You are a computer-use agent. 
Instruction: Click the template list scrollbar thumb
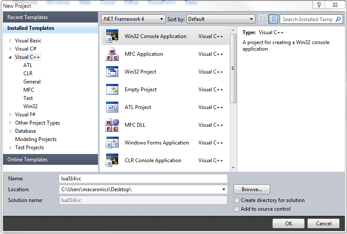(233, 68)
